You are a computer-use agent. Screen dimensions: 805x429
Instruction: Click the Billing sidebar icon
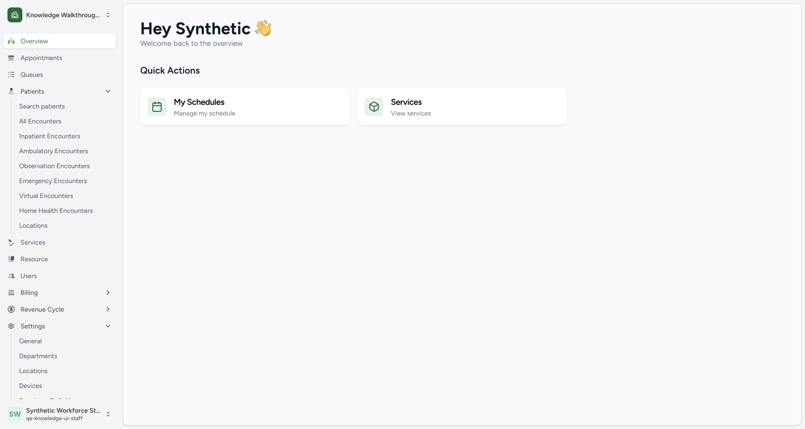click(x=11, y=293)
